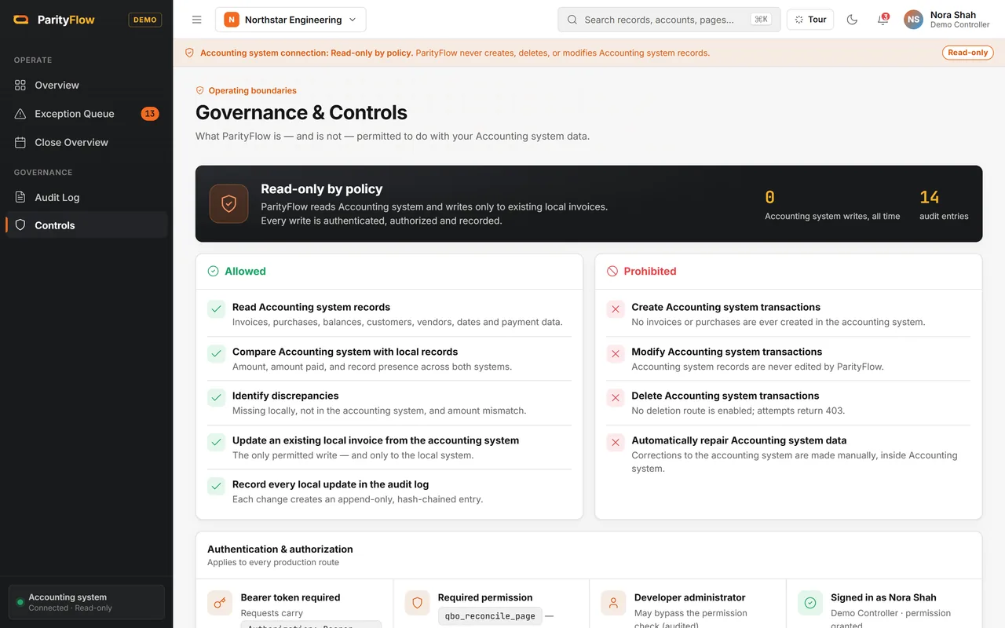Go to Overview in the sidebar
The height and width of the screenshot is (628, 1005).
tap(86, 85)
